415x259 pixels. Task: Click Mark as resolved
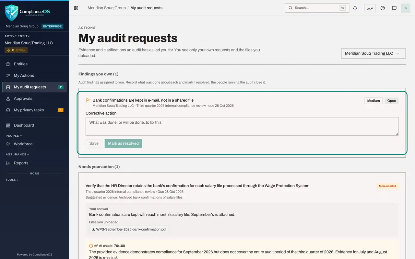(123, 143)
